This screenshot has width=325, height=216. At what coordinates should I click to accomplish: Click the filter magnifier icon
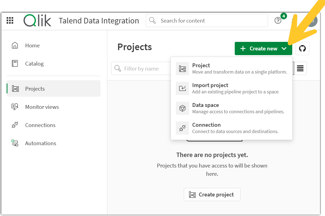click(118, 68)
